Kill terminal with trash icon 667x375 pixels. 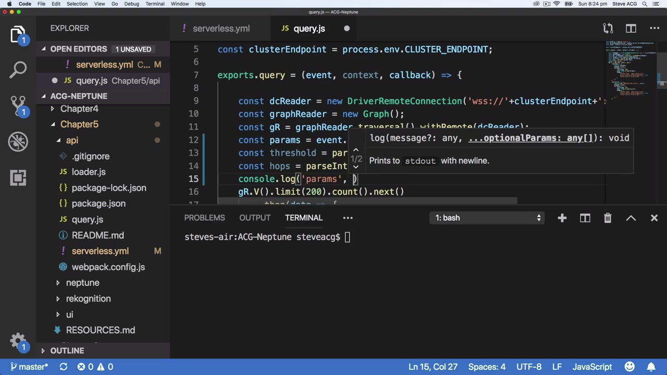coord(608,218)
